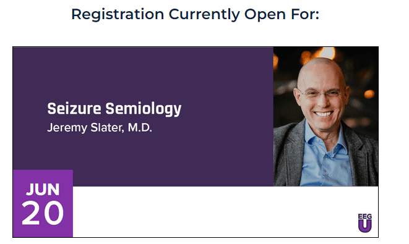Click the word Currently in the heading
Image resolution: width=409 pixels, height=244 pixels.
pyautogui.click(x=204, y=15)
